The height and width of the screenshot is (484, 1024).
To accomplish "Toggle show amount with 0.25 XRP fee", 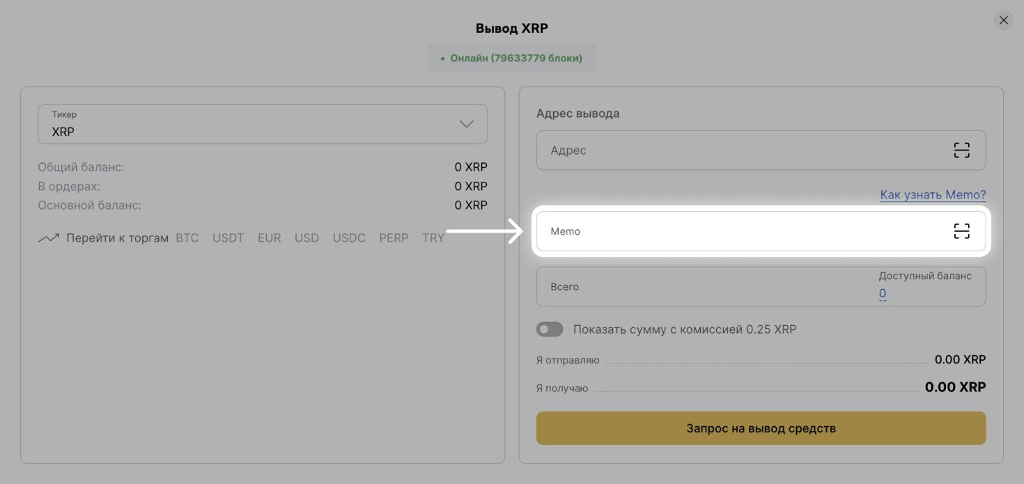I will pos(550,329).
